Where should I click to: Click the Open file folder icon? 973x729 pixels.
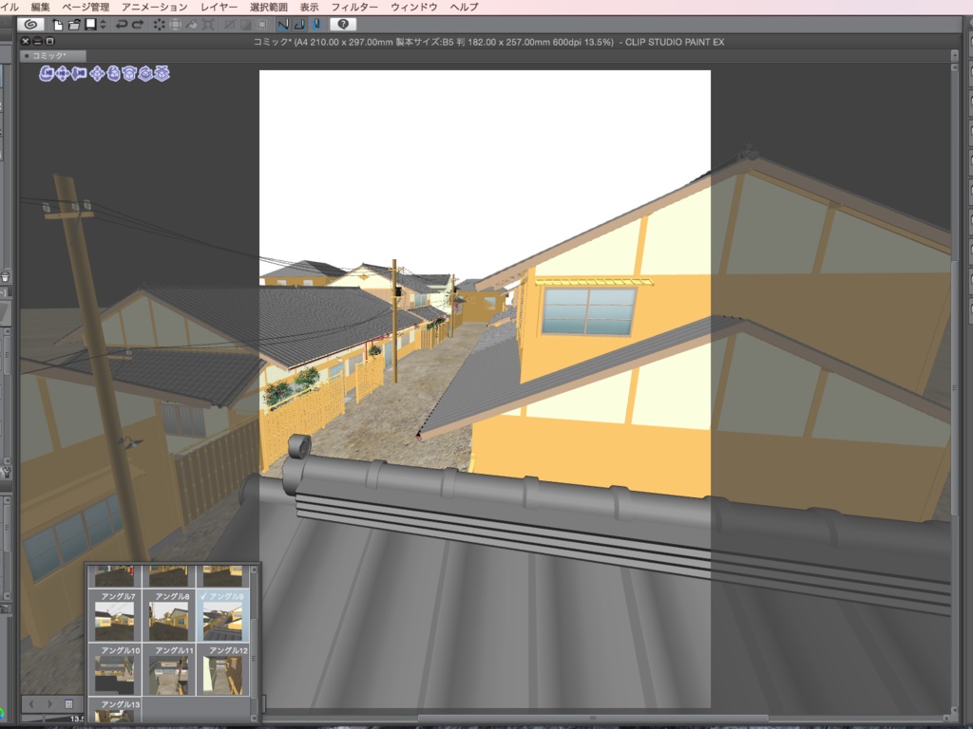74,25
